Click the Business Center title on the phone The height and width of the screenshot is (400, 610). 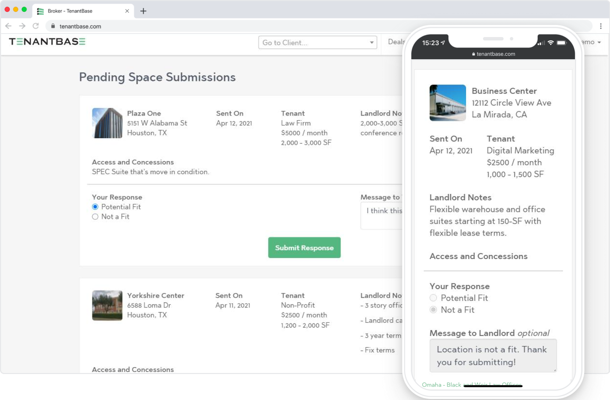(504, 91)
